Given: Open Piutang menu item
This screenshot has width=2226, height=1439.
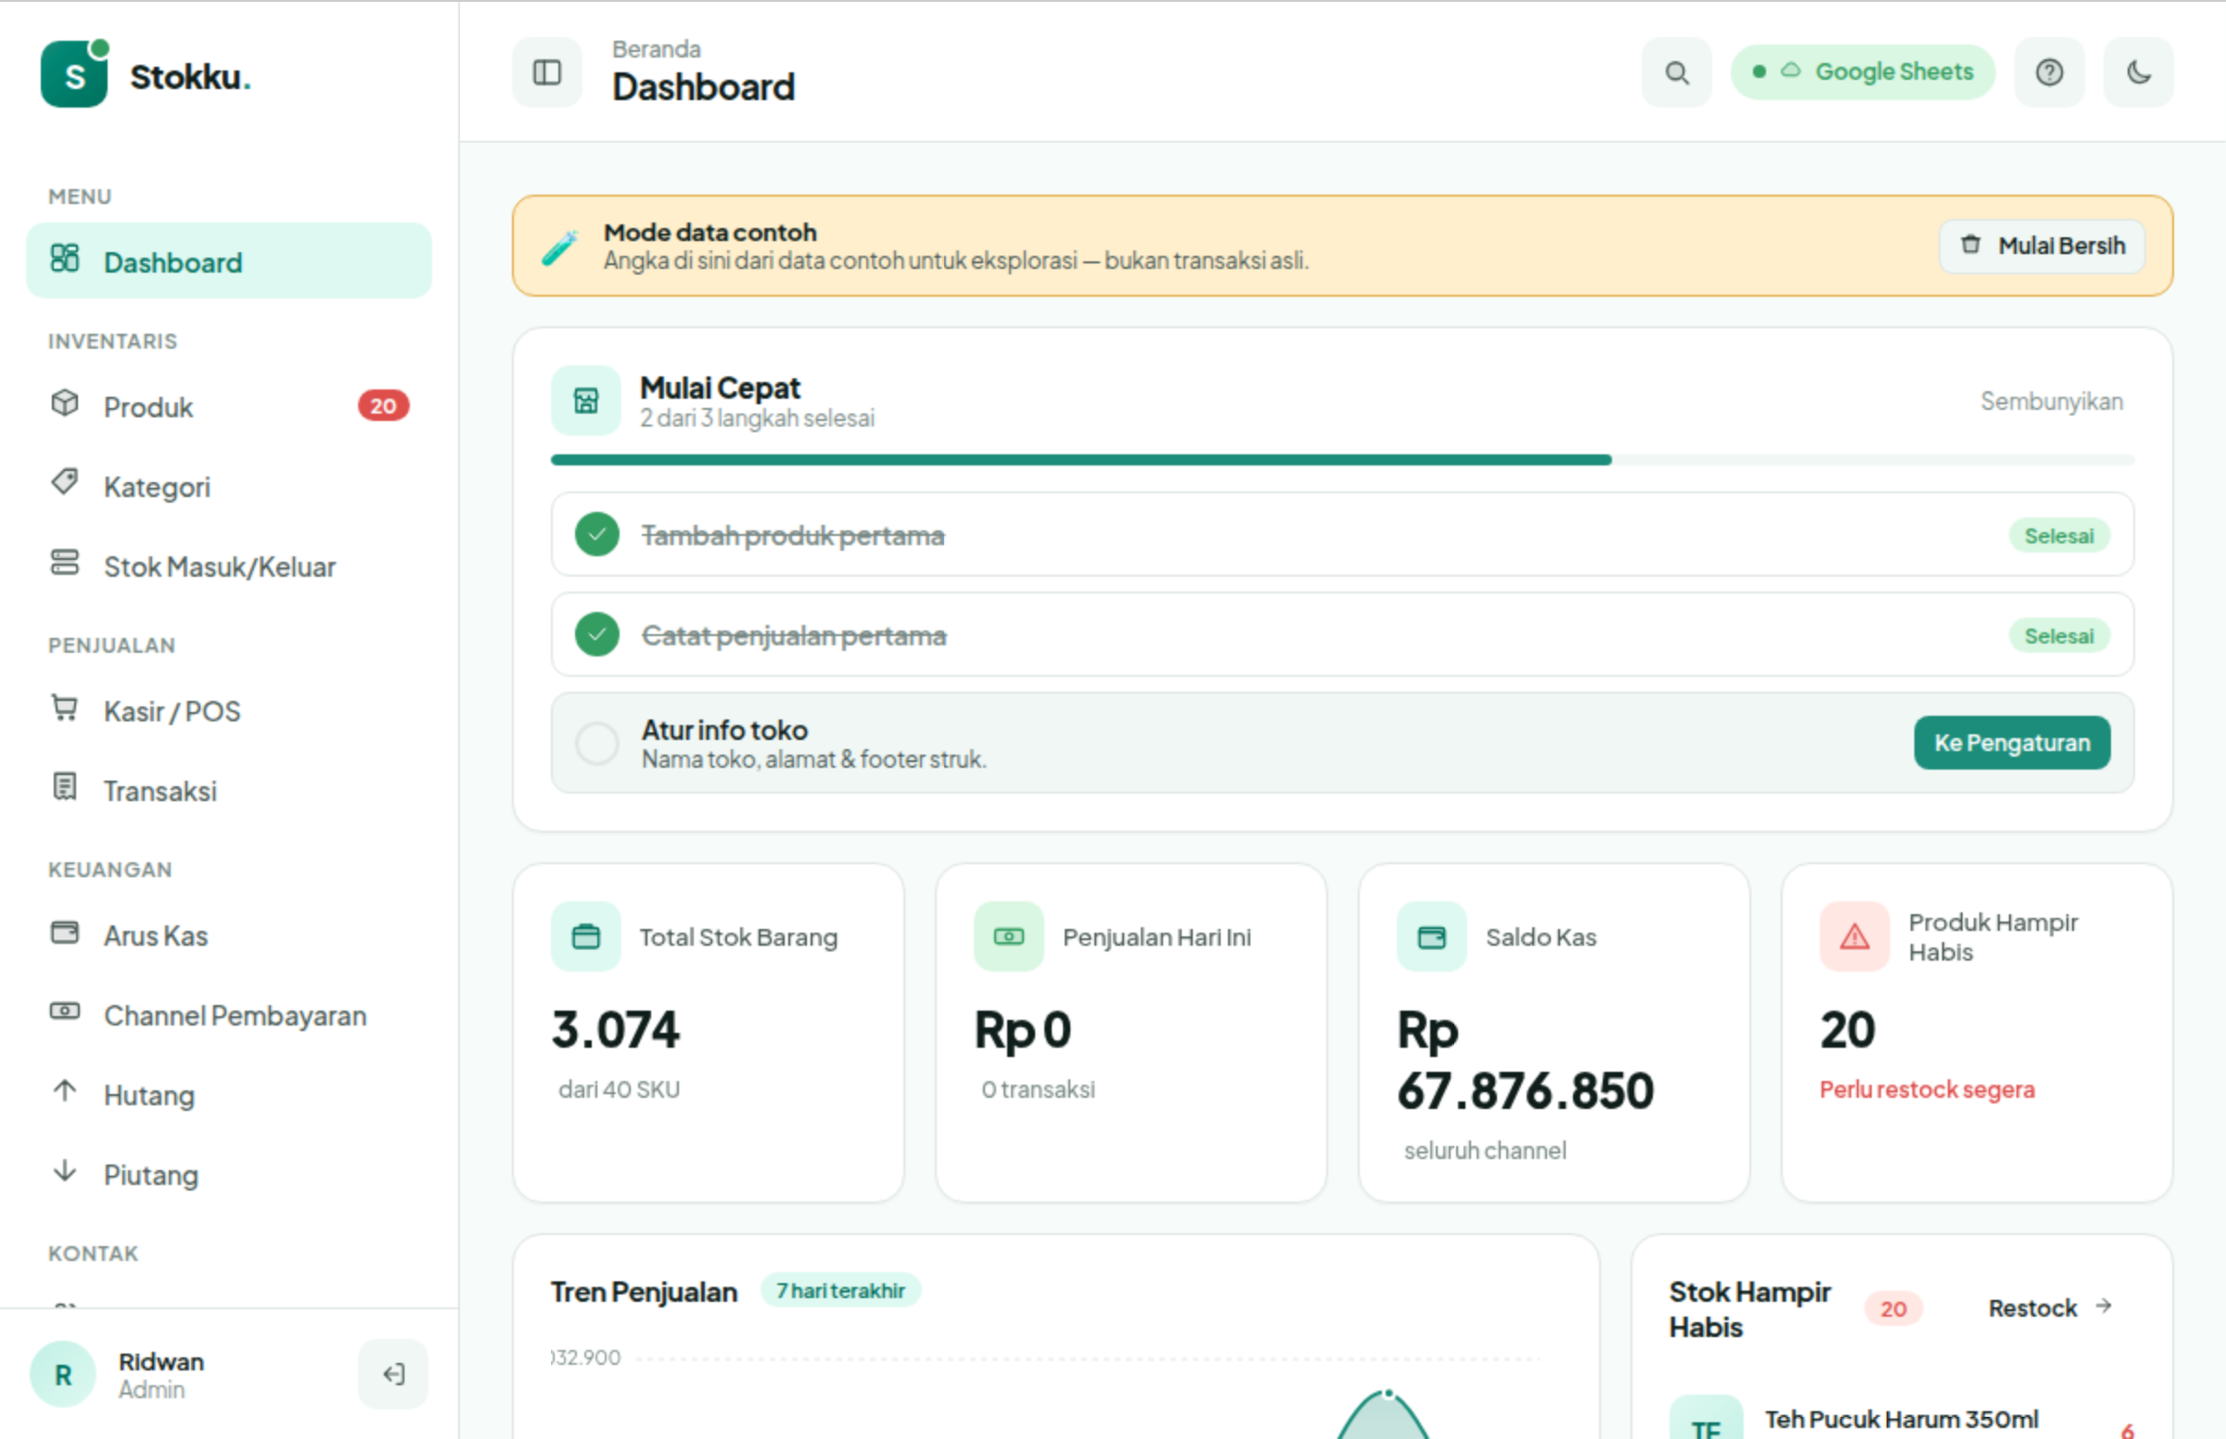Looking at the screenshot, I should [229, 1174].
